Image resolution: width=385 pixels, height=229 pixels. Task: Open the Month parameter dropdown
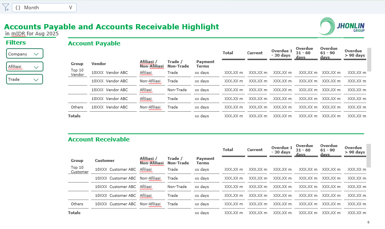tap(44, 8)
